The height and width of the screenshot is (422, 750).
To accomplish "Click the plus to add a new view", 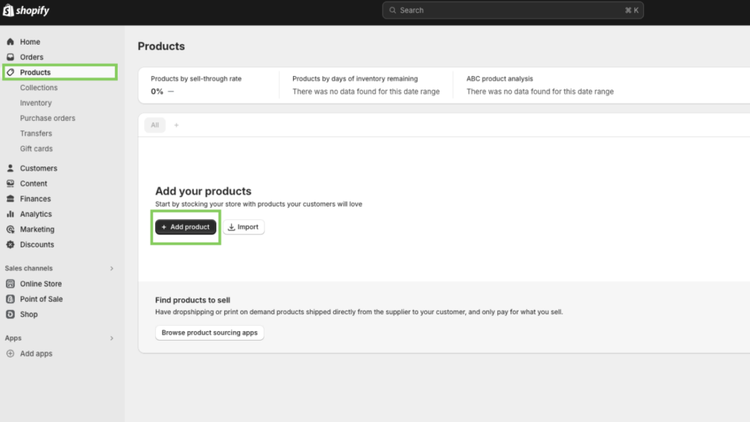I will 176,125.
